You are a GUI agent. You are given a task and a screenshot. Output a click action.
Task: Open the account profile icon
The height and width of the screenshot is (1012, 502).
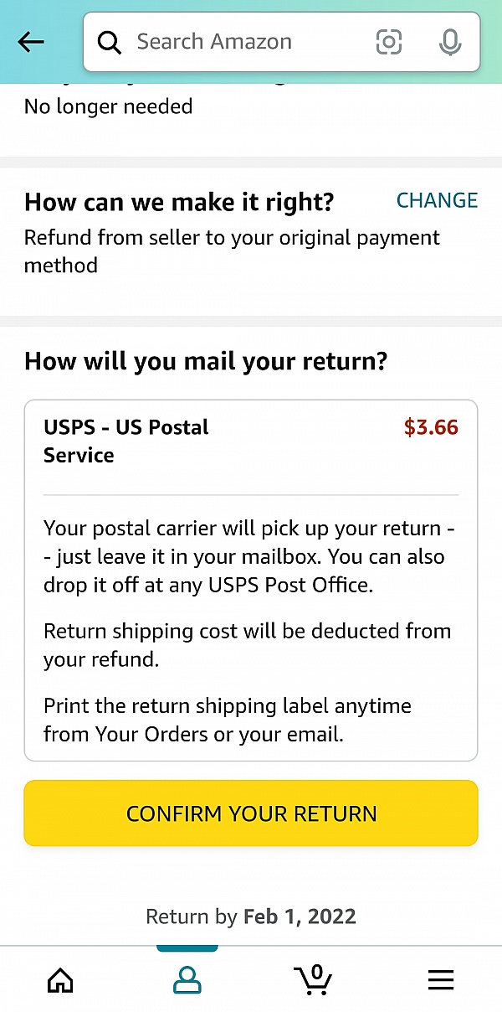(187, 979)
